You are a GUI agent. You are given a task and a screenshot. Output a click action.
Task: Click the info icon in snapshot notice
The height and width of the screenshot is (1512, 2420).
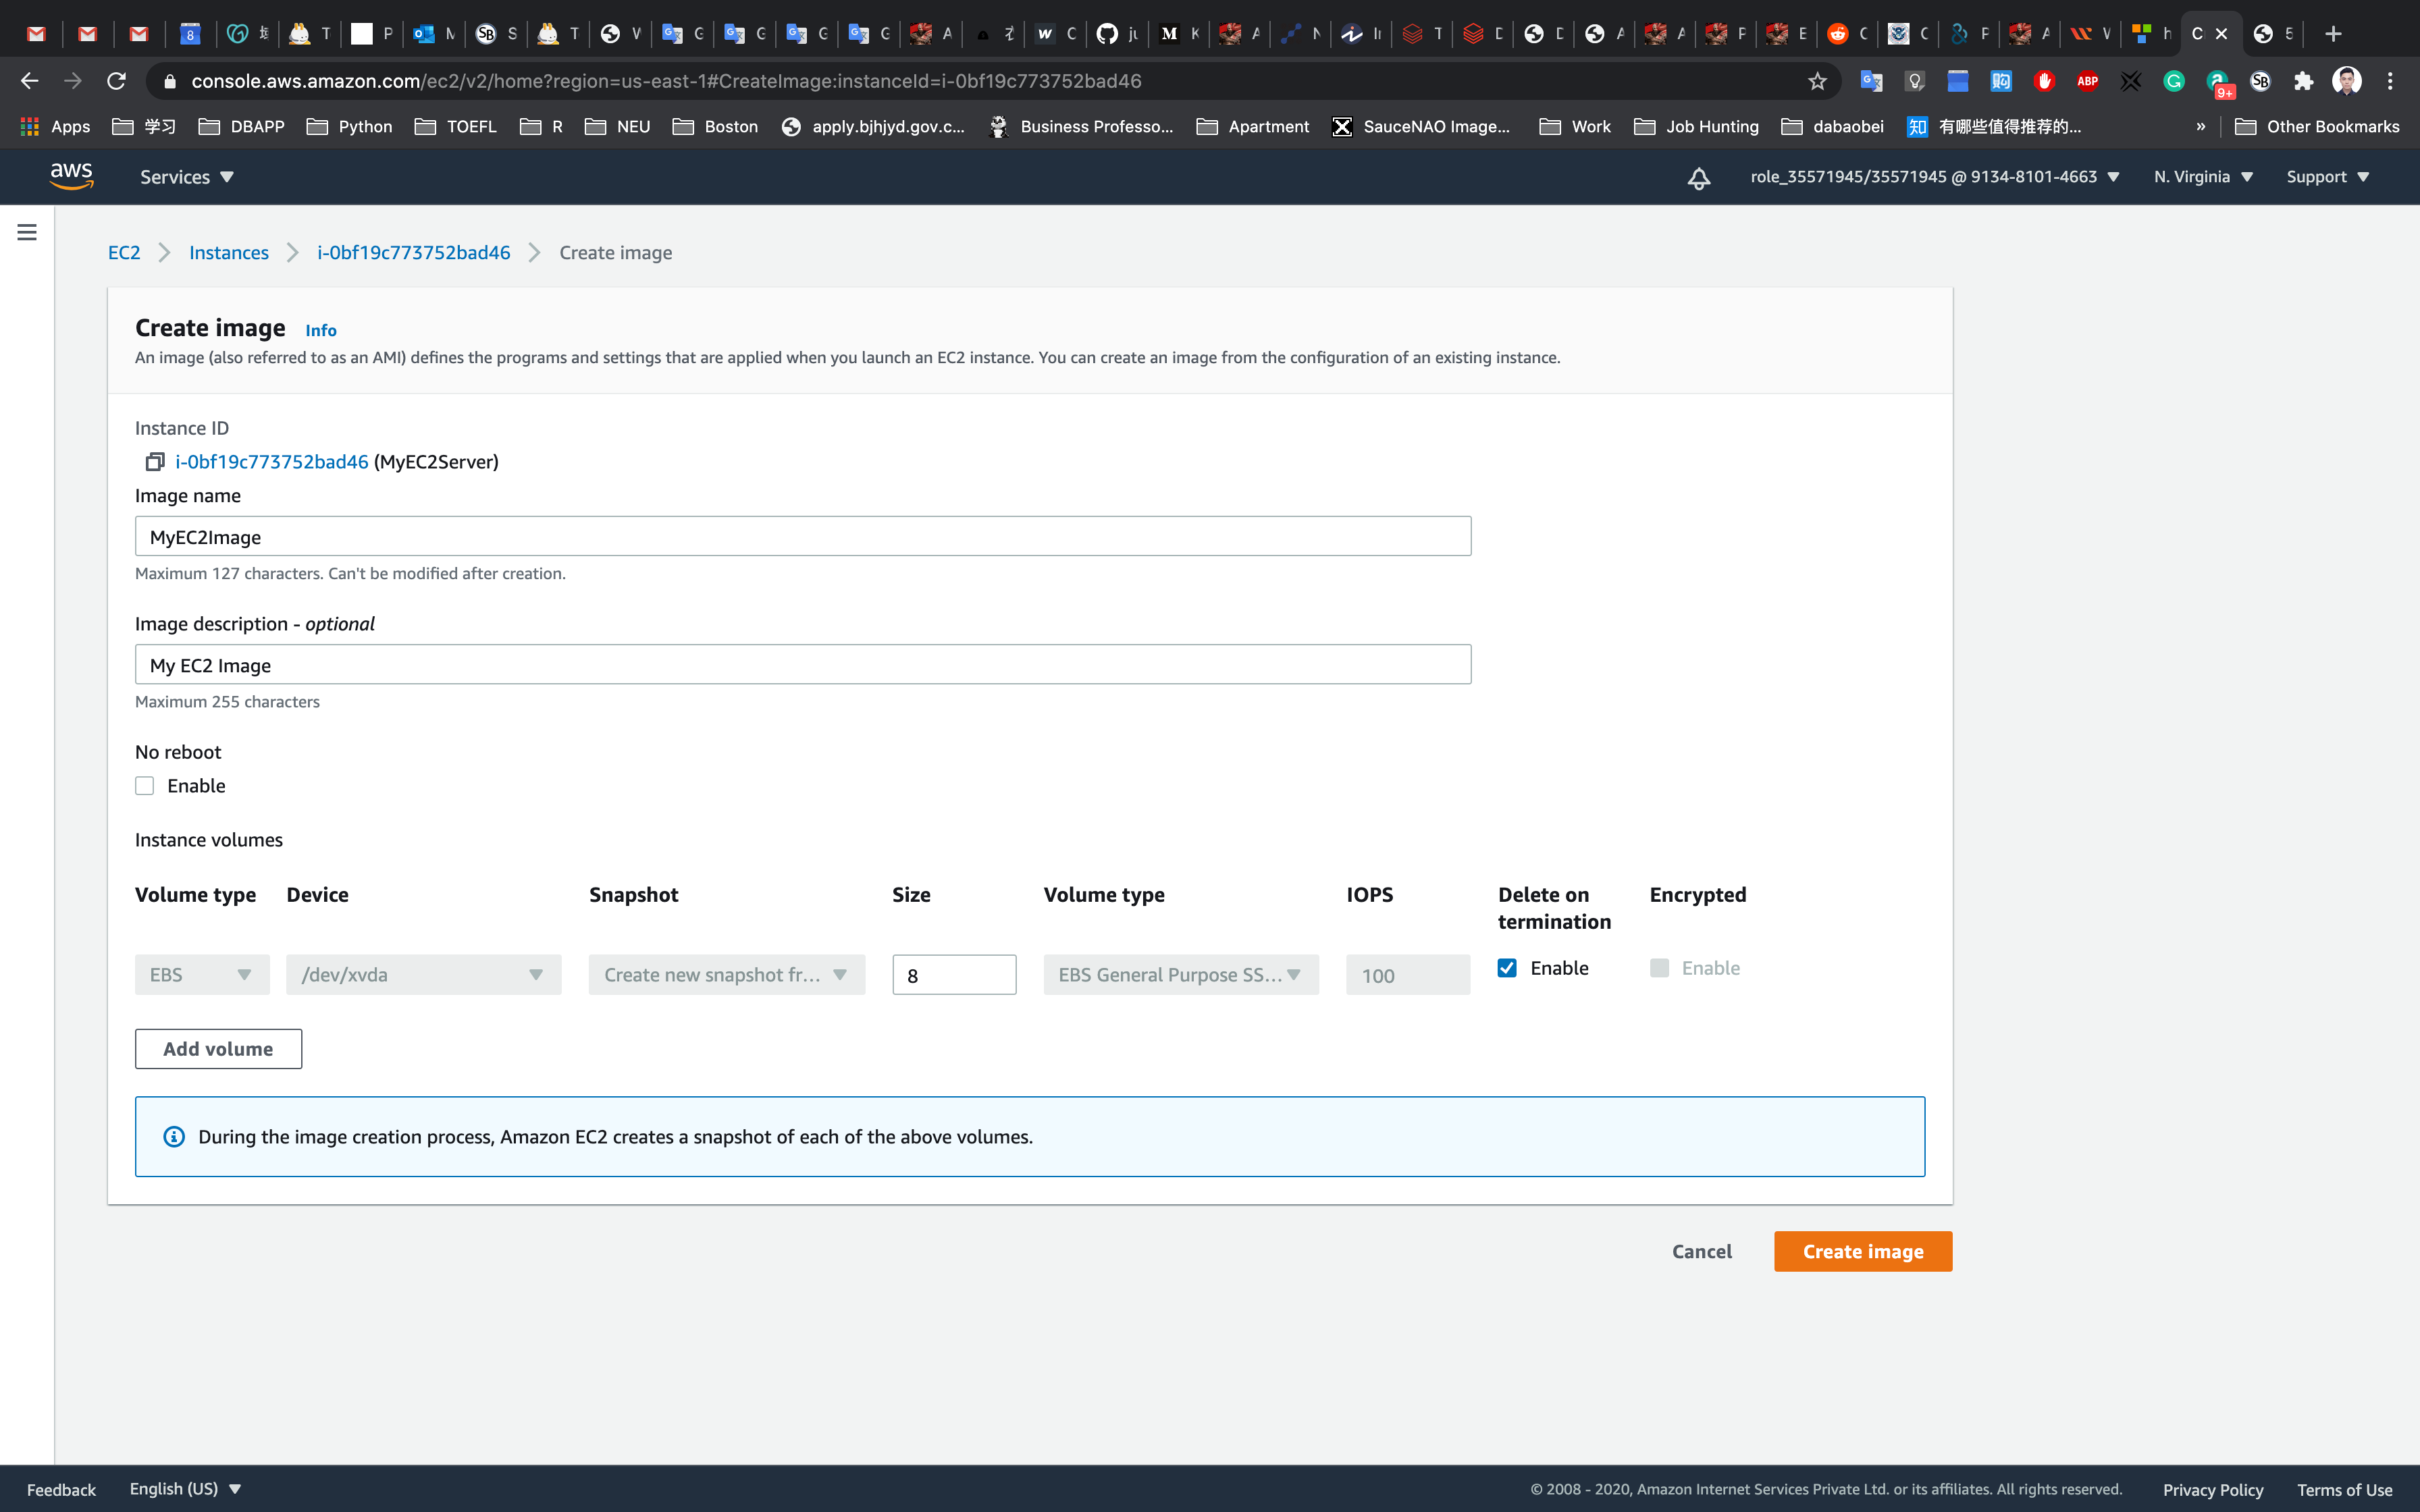pos(174,1137)
